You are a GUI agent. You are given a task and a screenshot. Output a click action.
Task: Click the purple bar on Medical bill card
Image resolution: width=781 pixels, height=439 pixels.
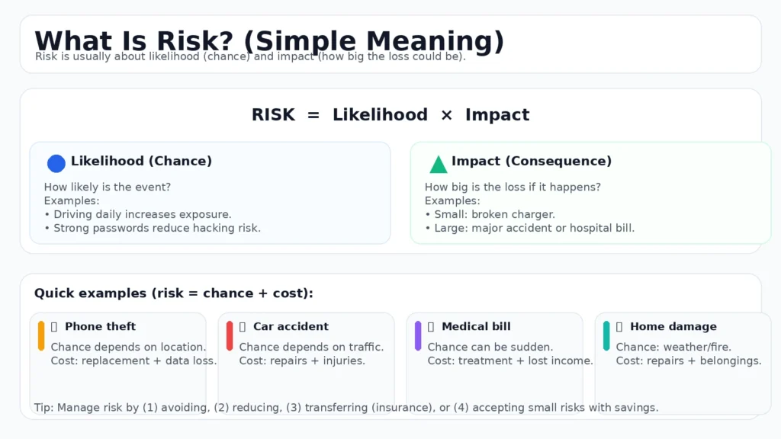[x=418, y=336]
